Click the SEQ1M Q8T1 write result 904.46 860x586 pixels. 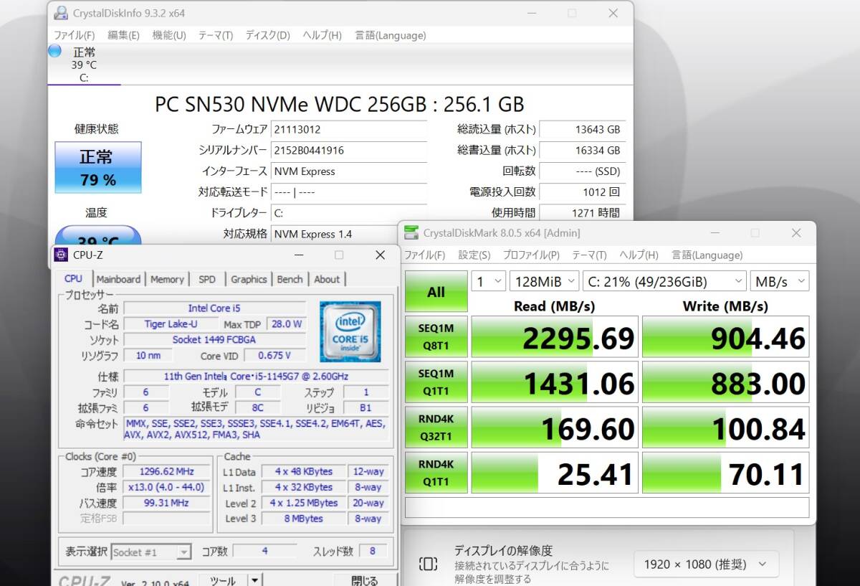(x=726, y=337)
